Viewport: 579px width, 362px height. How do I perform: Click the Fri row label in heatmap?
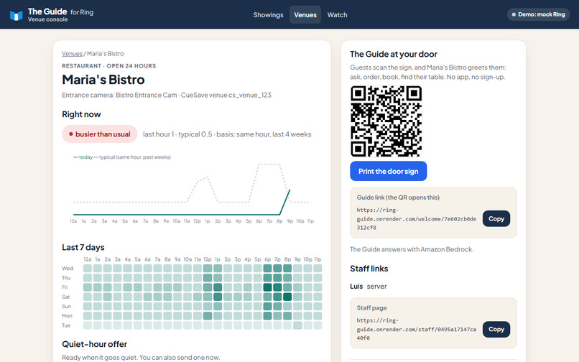65,287
